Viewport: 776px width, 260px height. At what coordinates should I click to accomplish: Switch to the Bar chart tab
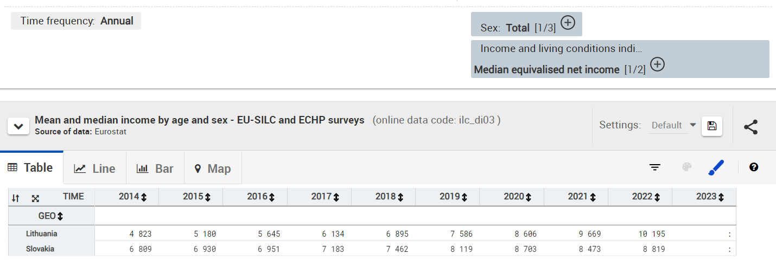(x=155, y=168)
